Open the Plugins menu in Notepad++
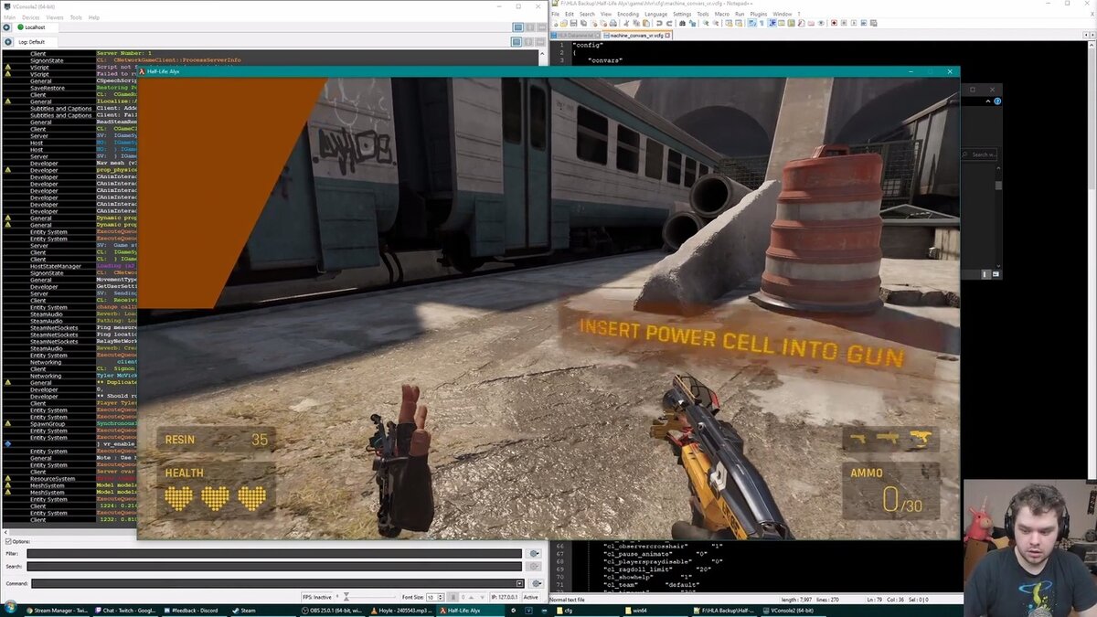Screen dimensions: 1097x617 pyautogui.click(x=759, y=14)
